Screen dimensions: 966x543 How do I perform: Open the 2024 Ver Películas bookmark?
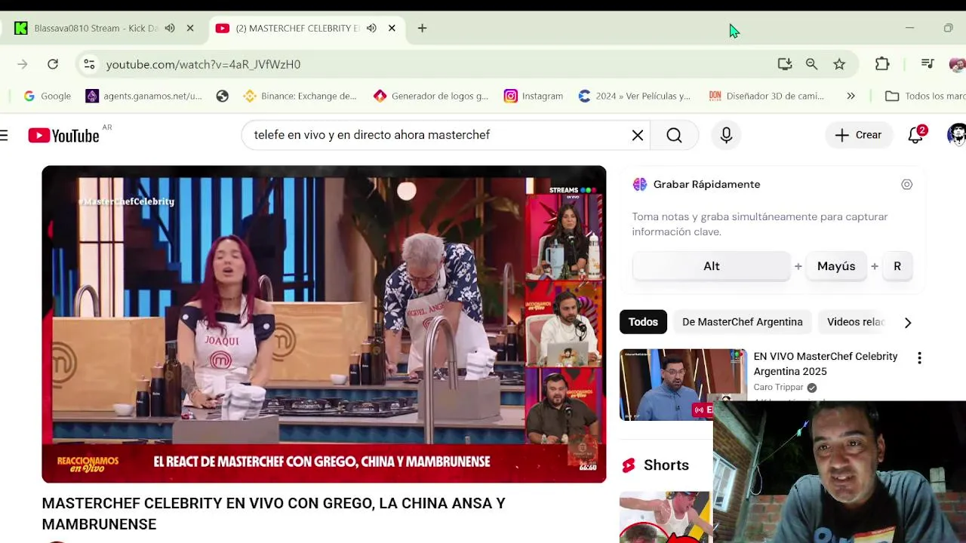click(635, 96)
